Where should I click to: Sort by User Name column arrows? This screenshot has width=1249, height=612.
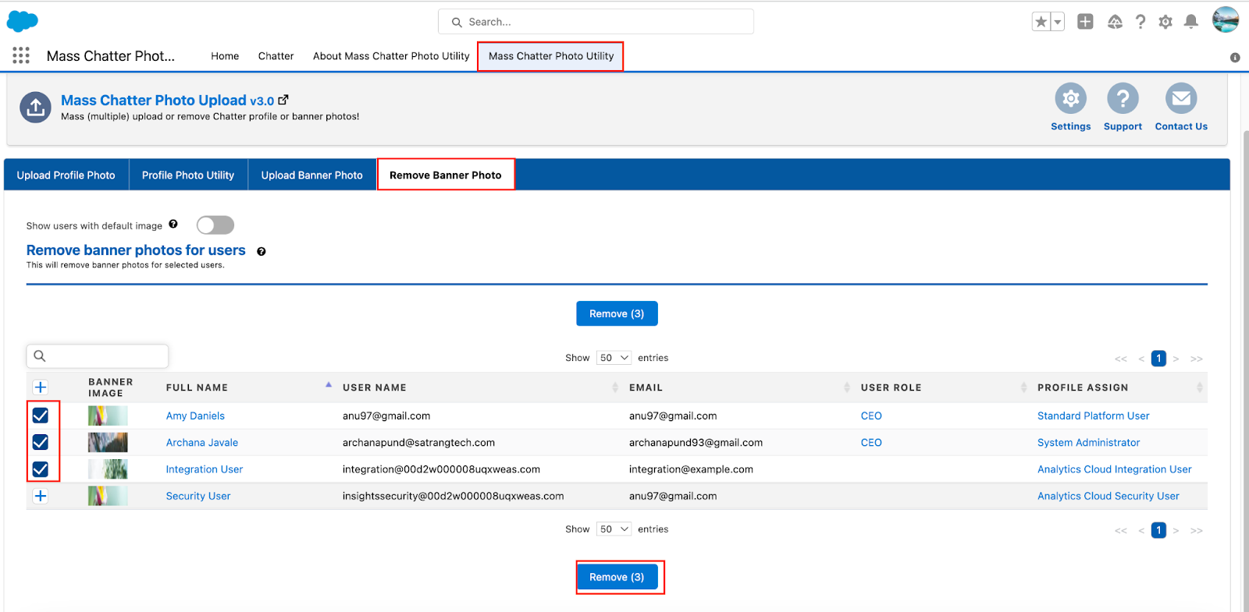coord(614,387)
